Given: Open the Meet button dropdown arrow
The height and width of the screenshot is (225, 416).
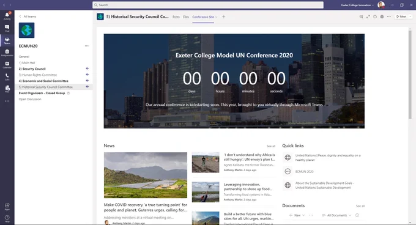Looking at the screenshot, I should (x=410, y=17).
